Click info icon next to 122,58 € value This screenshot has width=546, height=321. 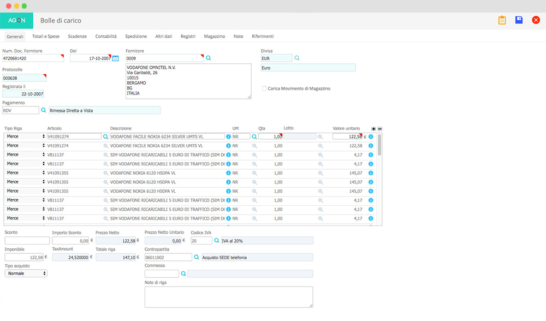tap(371, 136)
